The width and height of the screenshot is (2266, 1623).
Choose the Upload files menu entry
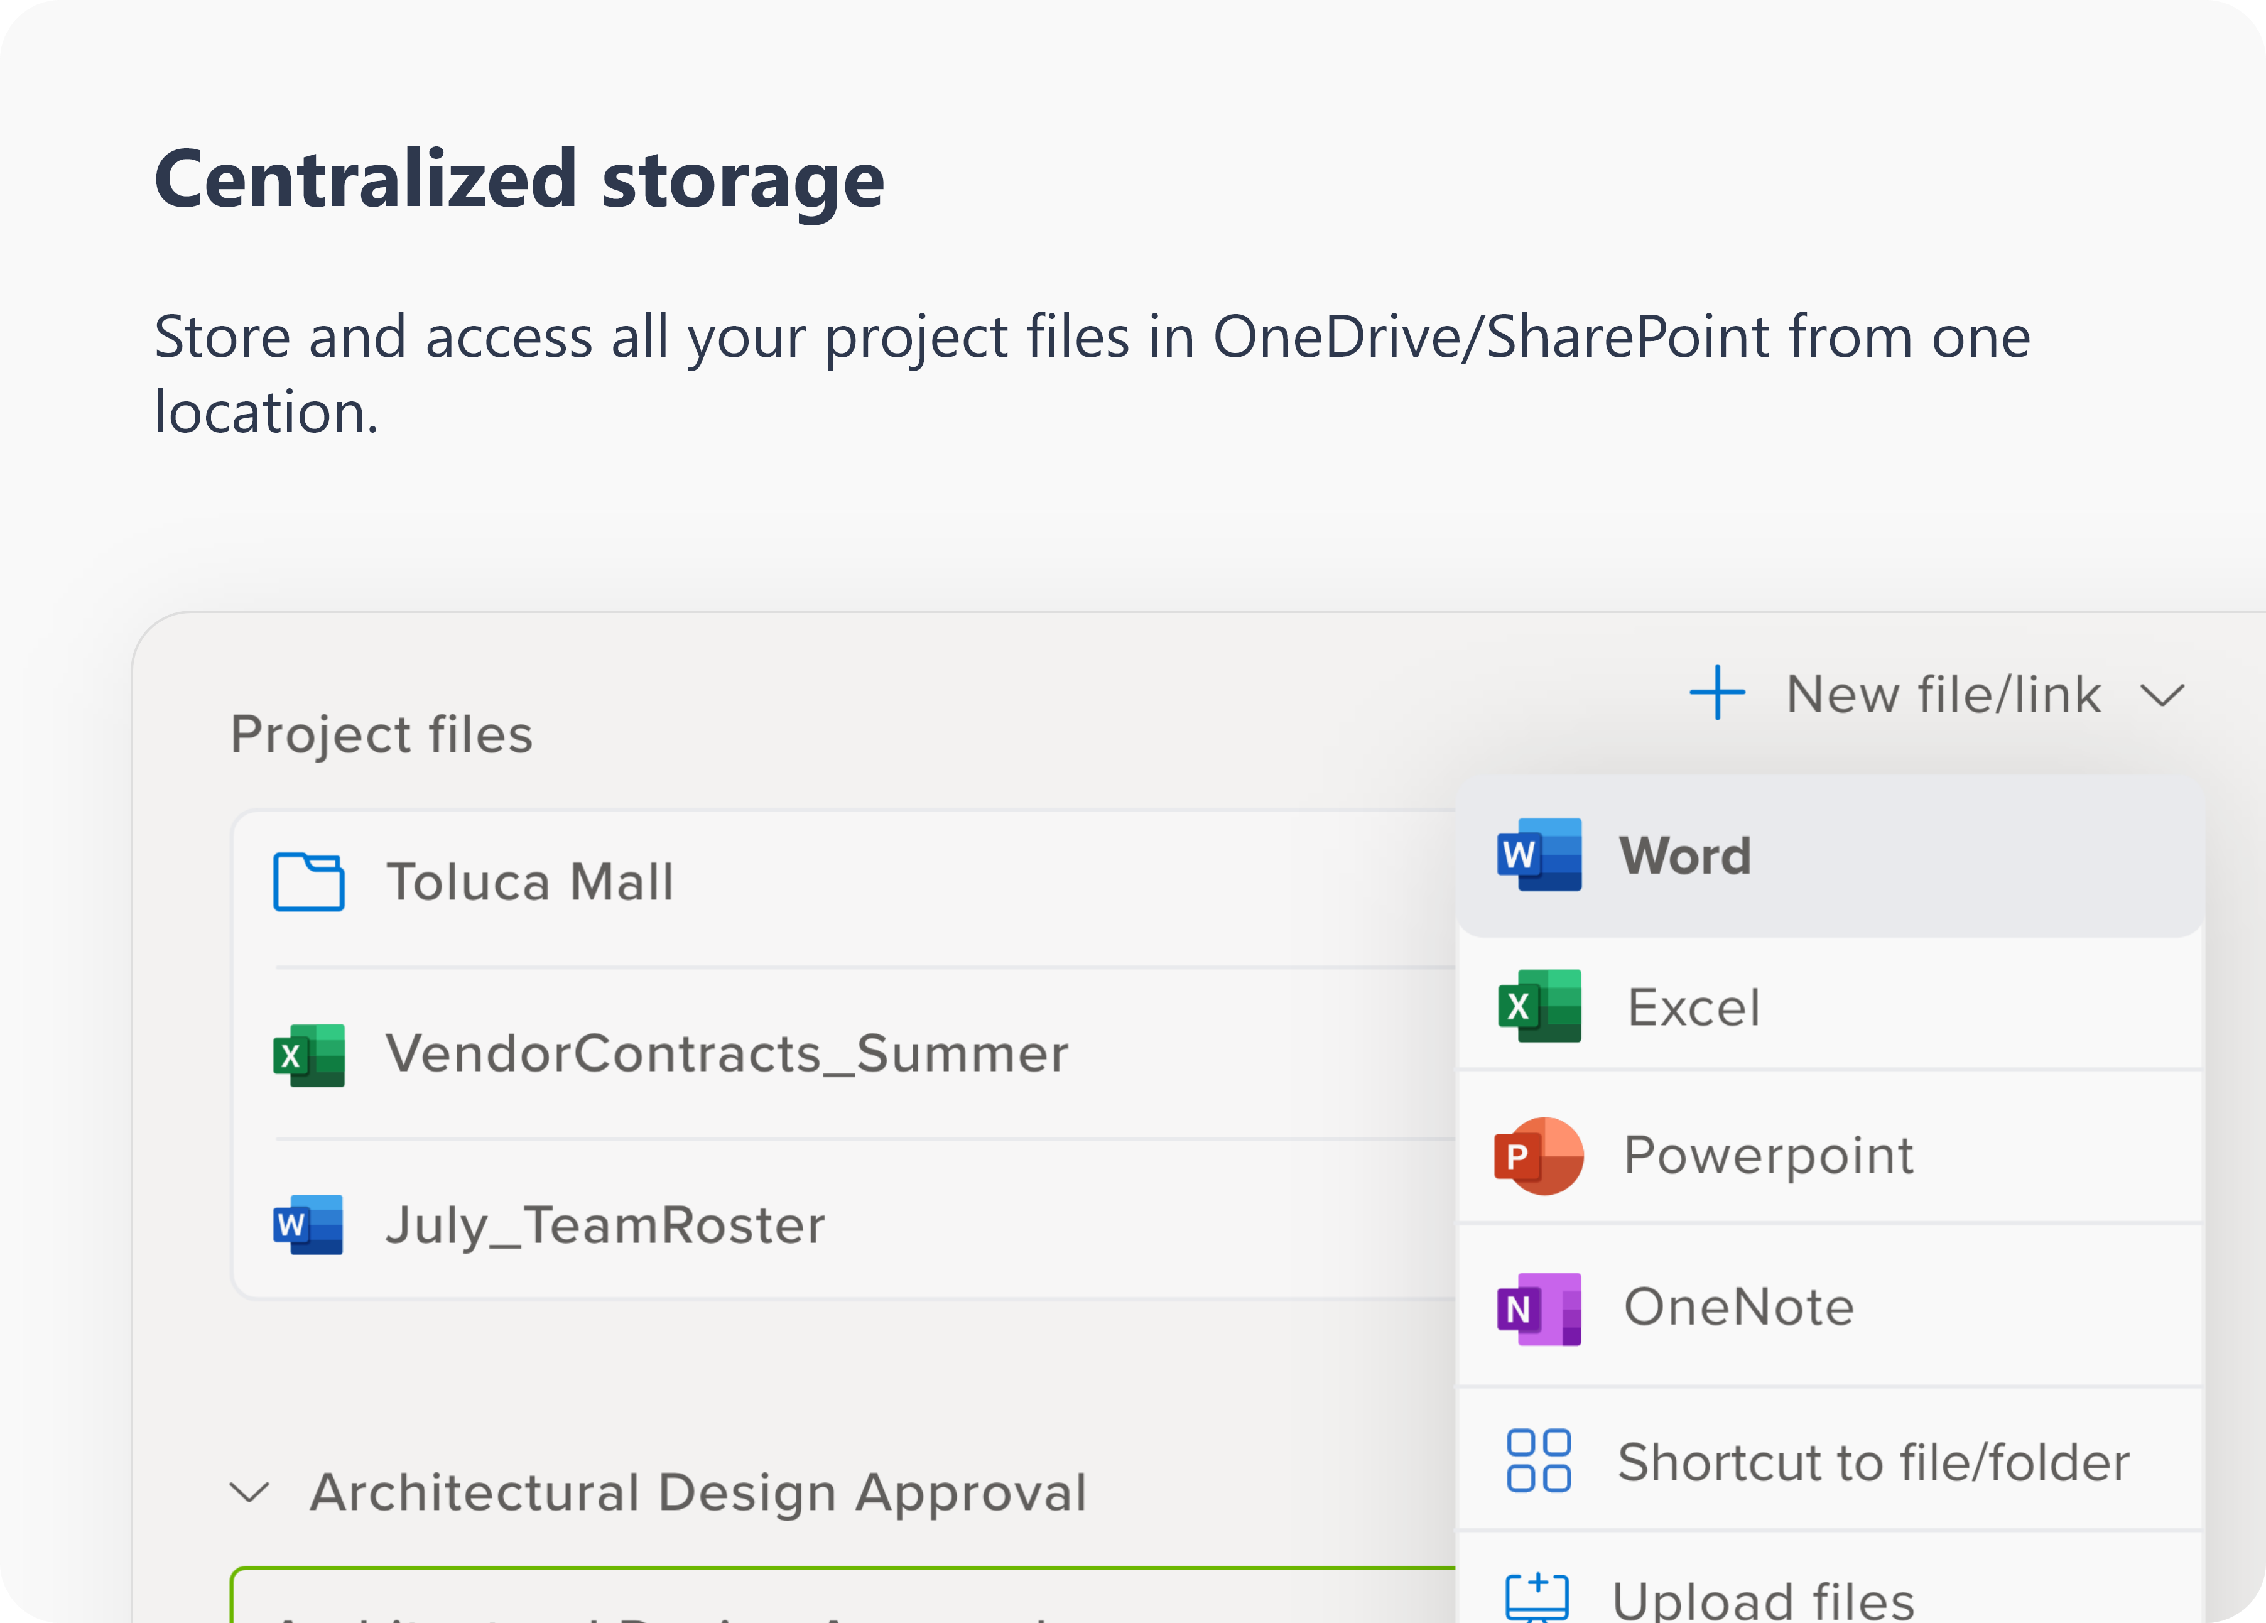coord(1830,1579)
